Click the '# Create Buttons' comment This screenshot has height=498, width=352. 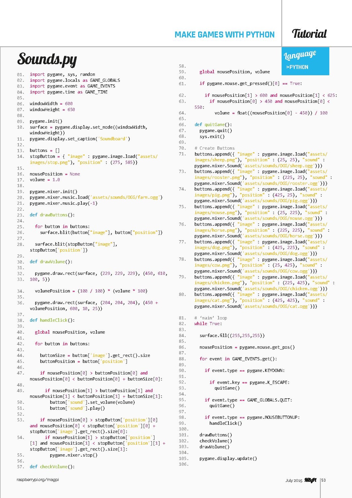pos(214,148)
